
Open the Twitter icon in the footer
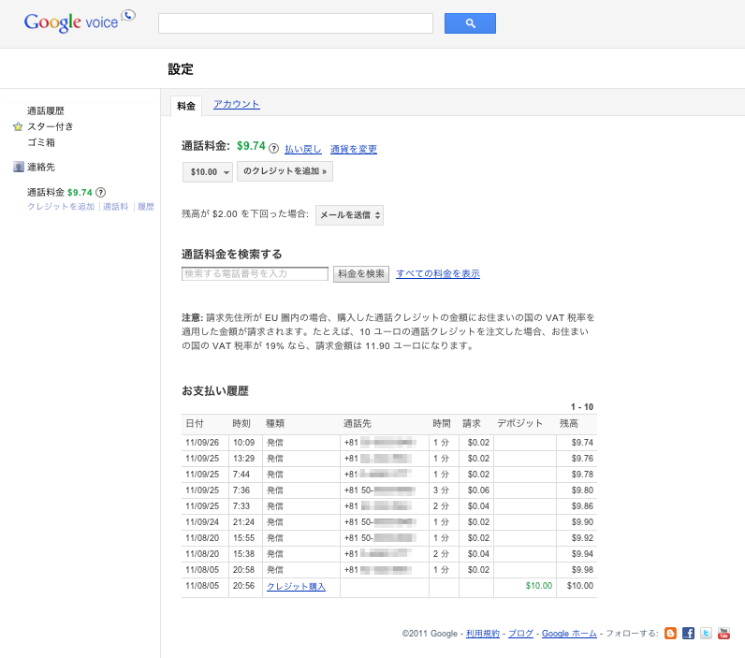coord(706,634)
